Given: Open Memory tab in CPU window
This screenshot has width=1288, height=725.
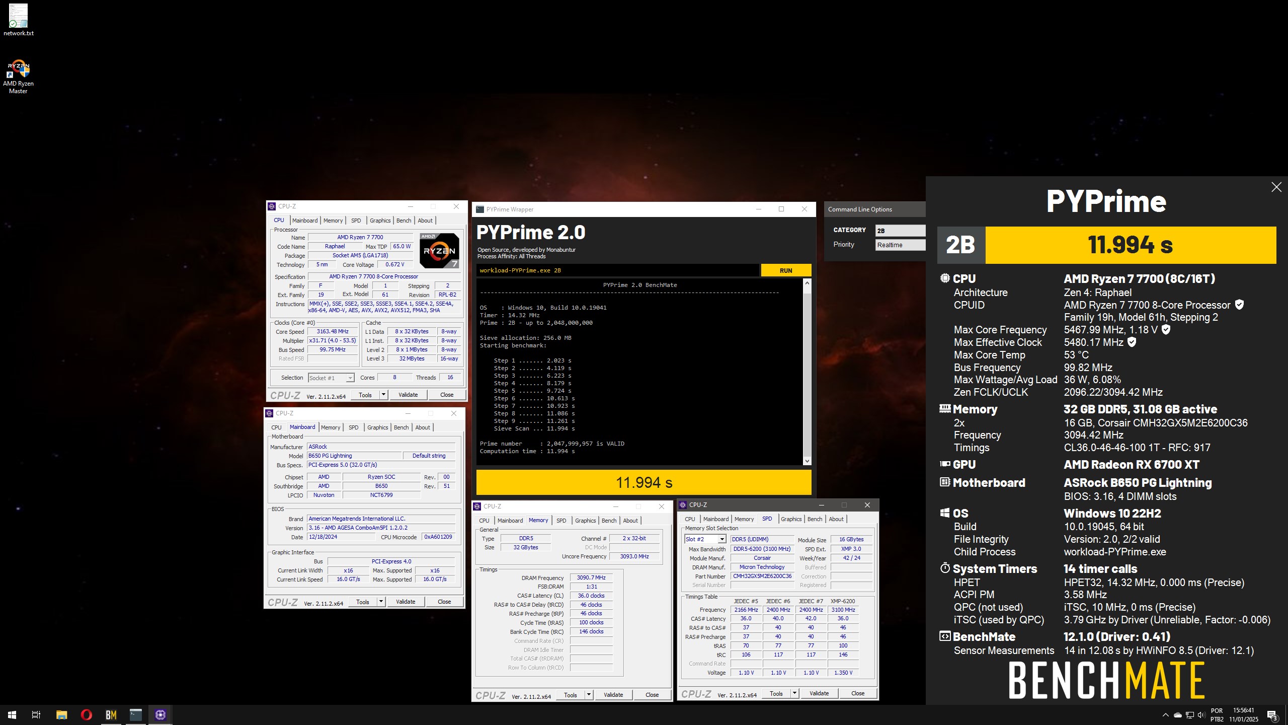Looking at the screenshot, I should (333, 221).
